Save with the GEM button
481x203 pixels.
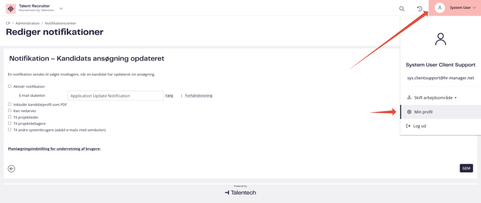click(466, 168)
